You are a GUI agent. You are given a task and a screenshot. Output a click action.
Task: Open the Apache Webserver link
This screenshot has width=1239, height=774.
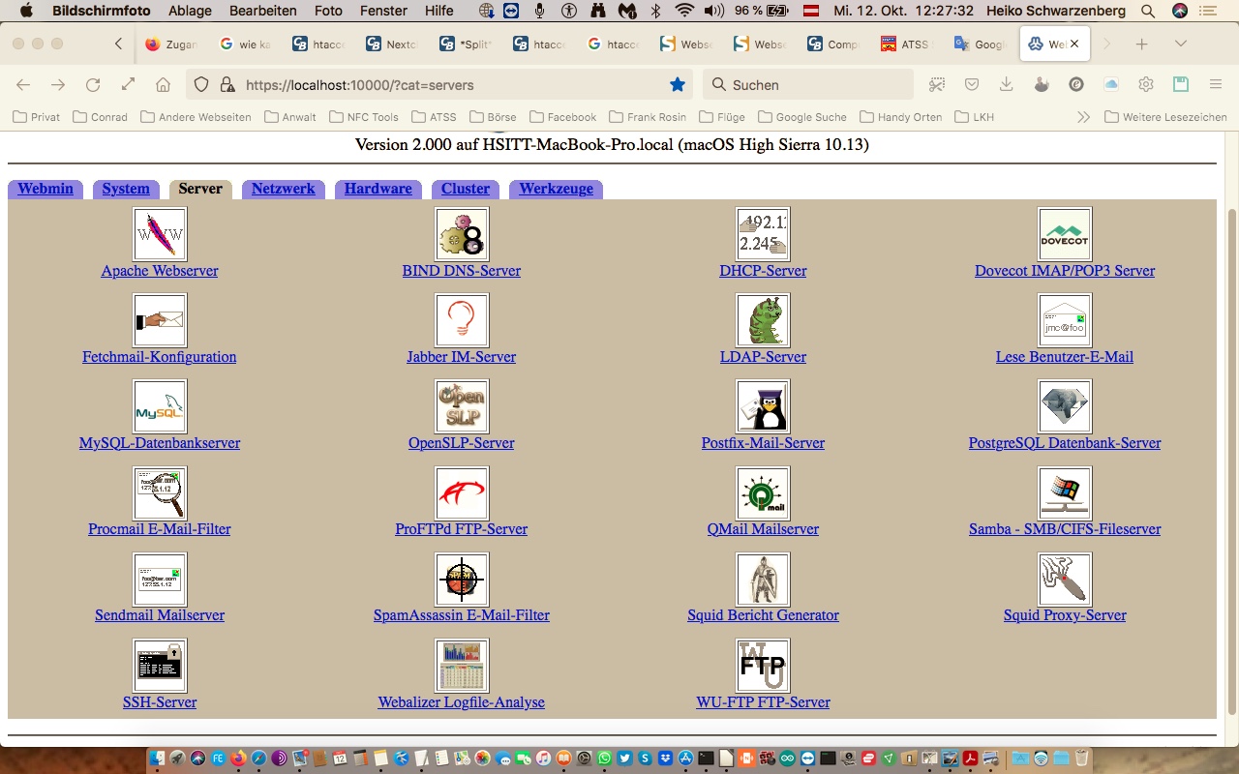(x=160, y=271)
